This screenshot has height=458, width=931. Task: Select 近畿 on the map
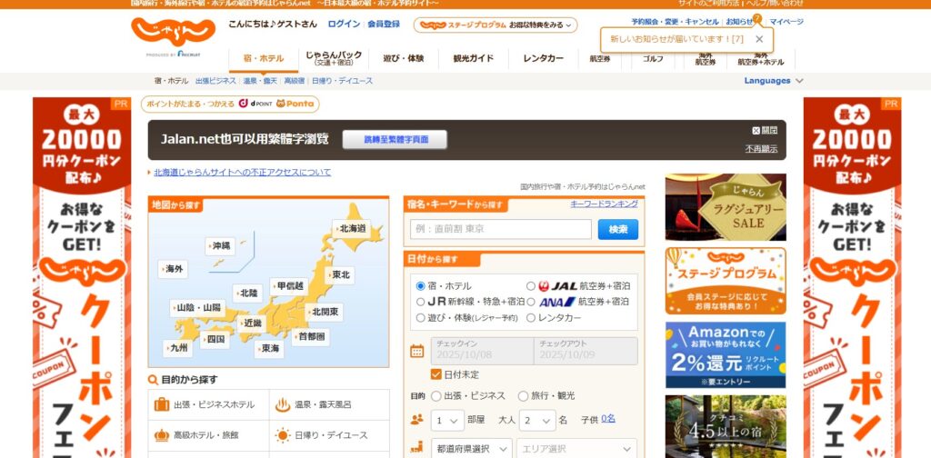[251, 324]
